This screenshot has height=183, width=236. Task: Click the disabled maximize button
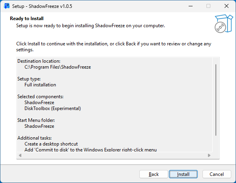pyautogui.click(x=208, y=6)
